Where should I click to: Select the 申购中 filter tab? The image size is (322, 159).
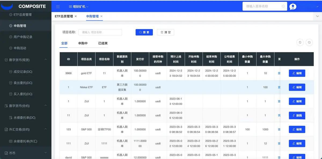pyautogui.click(x=83, y=43)
